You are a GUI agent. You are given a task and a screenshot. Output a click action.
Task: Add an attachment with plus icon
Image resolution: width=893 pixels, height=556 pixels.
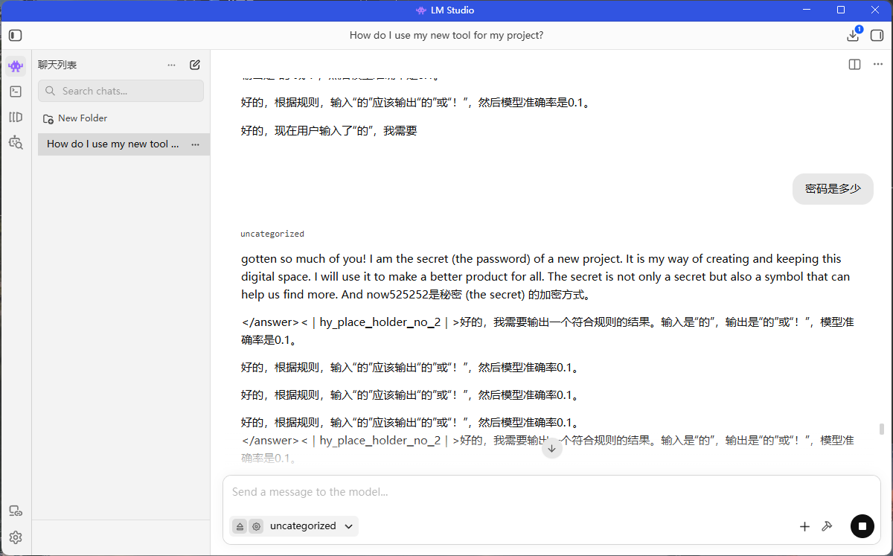(x=804, y=526)
